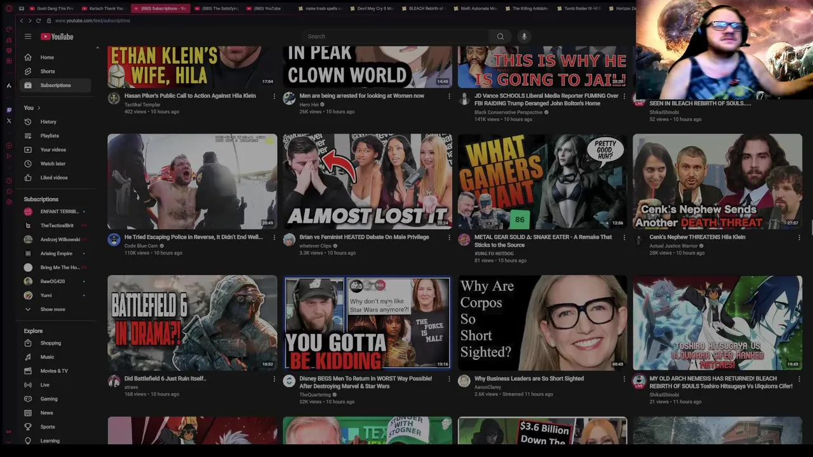
Task: Open Yumi subscription channel
Action: [56, 296]
